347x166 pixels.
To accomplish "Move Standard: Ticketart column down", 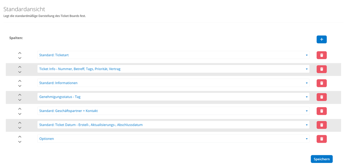I will 20,58.
